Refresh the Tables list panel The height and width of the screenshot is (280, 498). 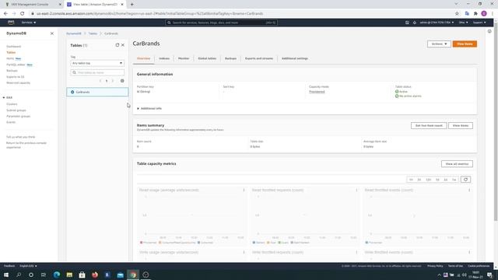click(x=117, y=45)
